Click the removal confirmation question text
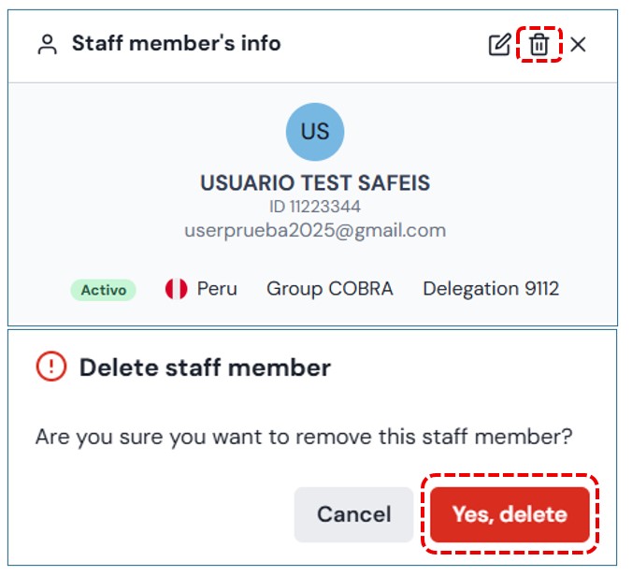 [x=304, y=437]
